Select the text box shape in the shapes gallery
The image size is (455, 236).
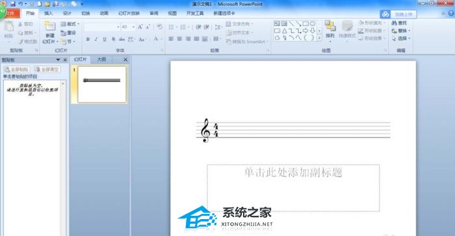click(277, 23)
